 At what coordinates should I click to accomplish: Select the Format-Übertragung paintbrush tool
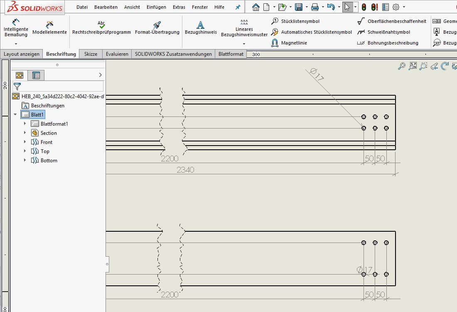click(x=157, y=28)
